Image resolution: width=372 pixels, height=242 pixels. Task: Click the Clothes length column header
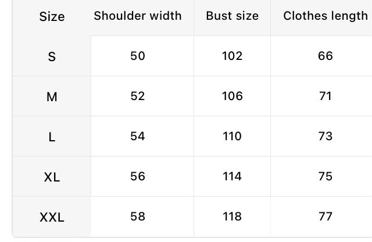tap(325, 16)
